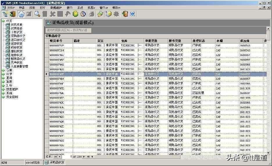
Task: Click the disc icon in toolbar
Action: pyautogui.click(x=21, y=14)
